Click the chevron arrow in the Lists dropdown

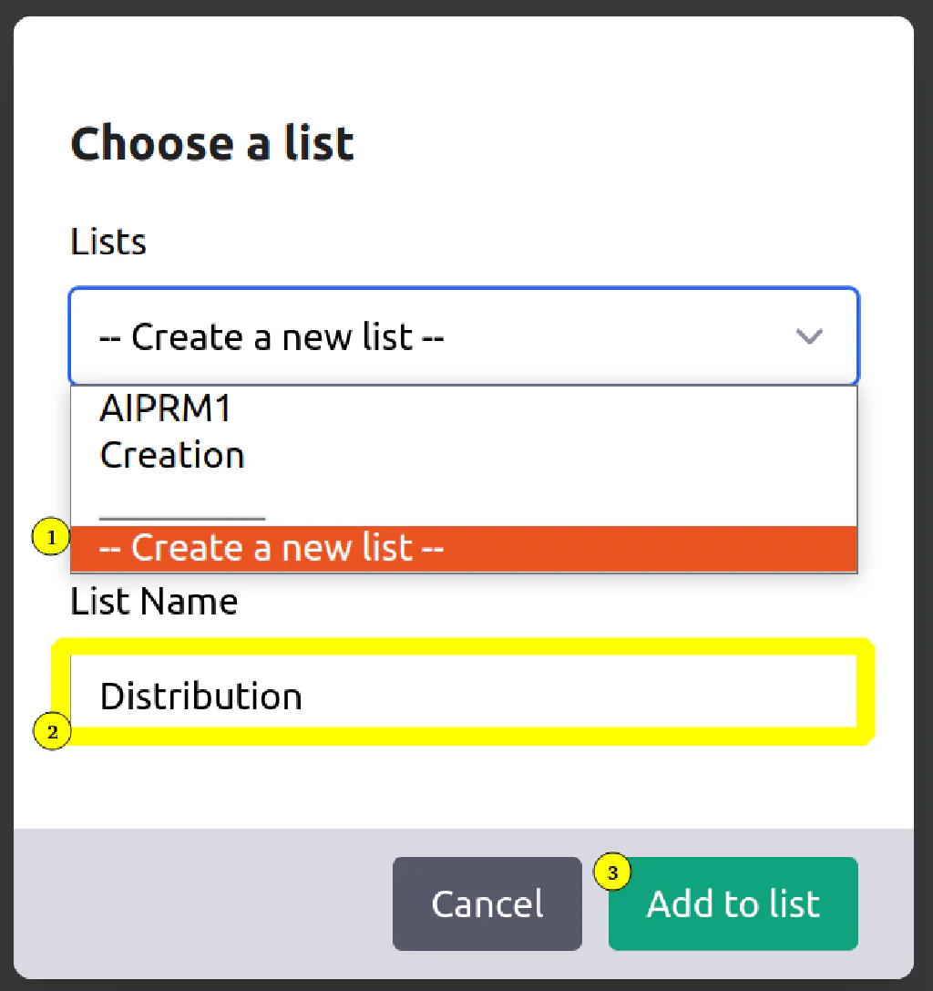pyautogui.click(x=808, y=335)
